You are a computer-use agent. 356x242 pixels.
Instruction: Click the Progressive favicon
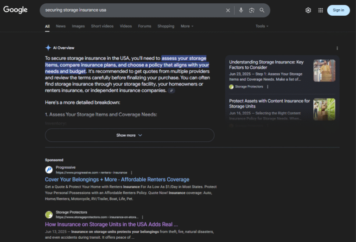click(49, 170)
